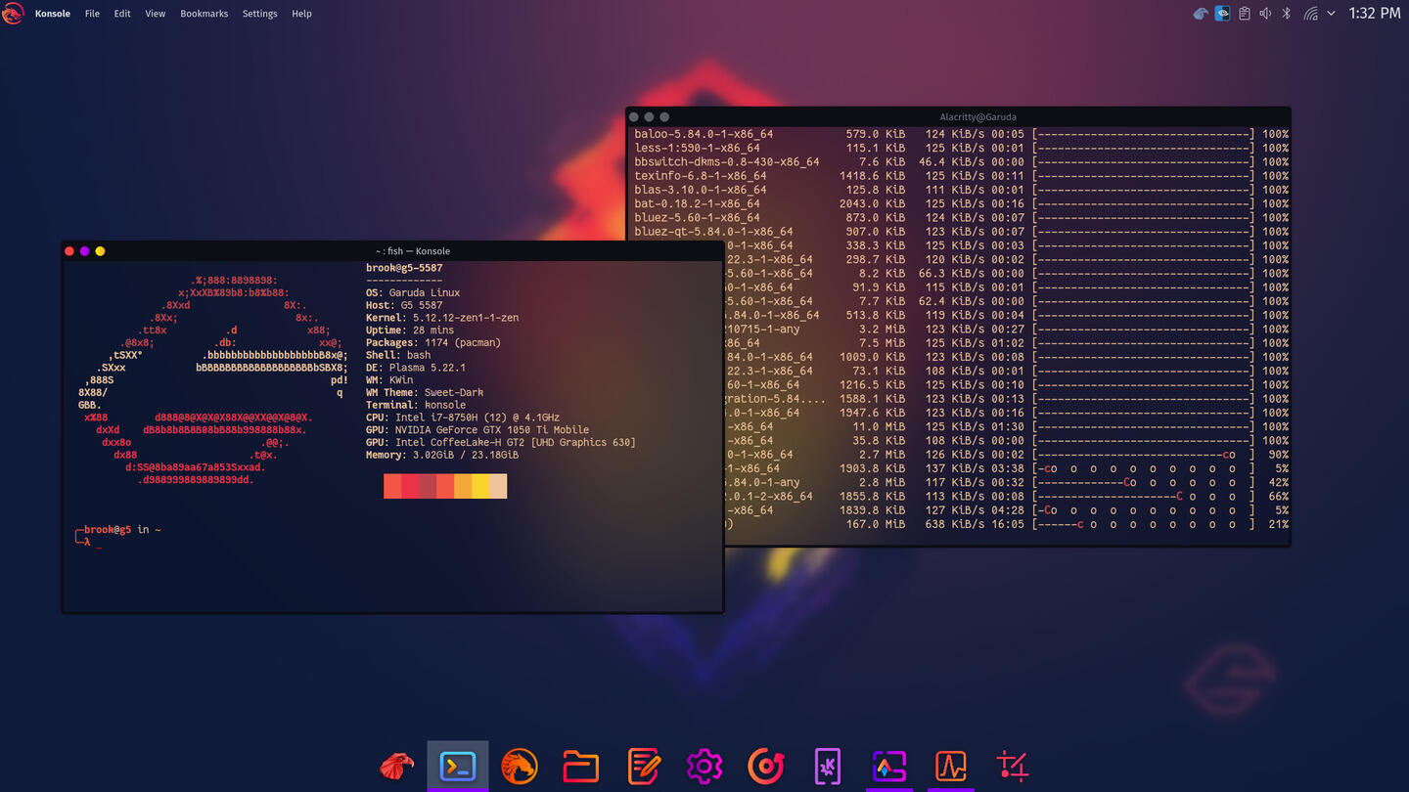1409x792 pixels.
Task: Click the Garuda eagle logo in the top-left corner
Action: (13, 14)
